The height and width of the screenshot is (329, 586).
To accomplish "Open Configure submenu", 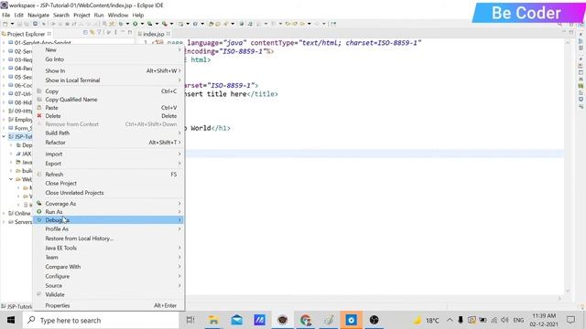I will pyautogui.click(x=108, y=276).
